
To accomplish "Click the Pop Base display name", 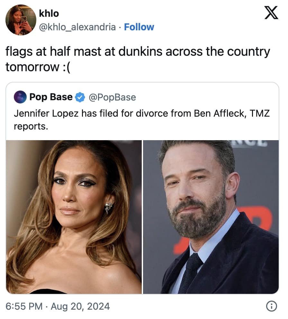I will point(51,97).
